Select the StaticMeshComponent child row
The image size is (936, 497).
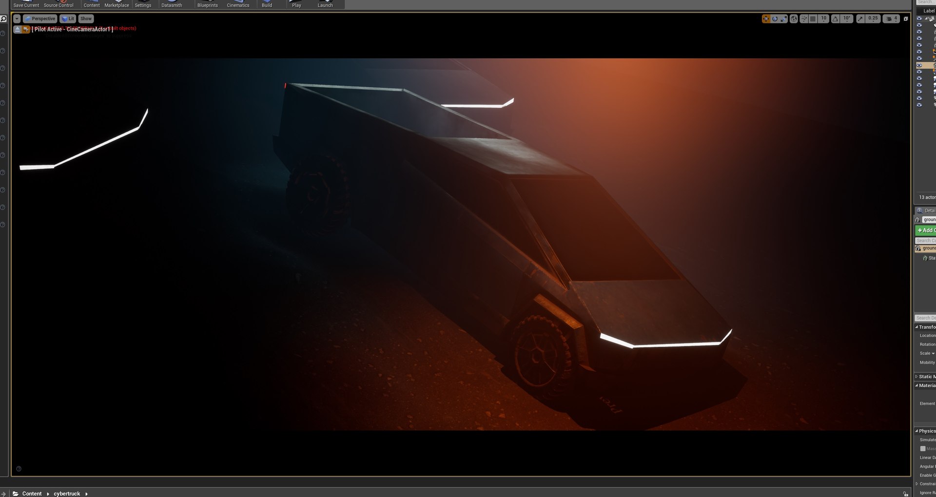coord(929,258)
